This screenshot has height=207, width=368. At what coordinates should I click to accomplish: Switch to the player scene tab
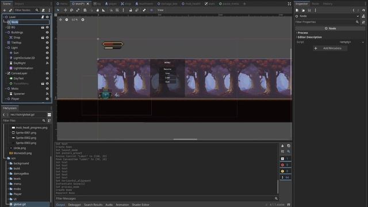(x=110, y=4)
